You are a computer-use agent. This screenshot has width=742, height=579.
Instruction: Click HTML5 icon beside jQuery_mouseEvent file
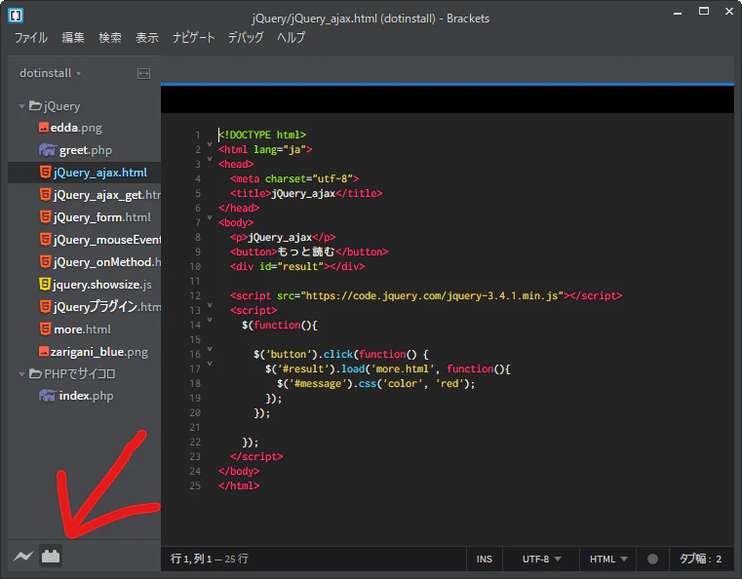pos(45,240)
